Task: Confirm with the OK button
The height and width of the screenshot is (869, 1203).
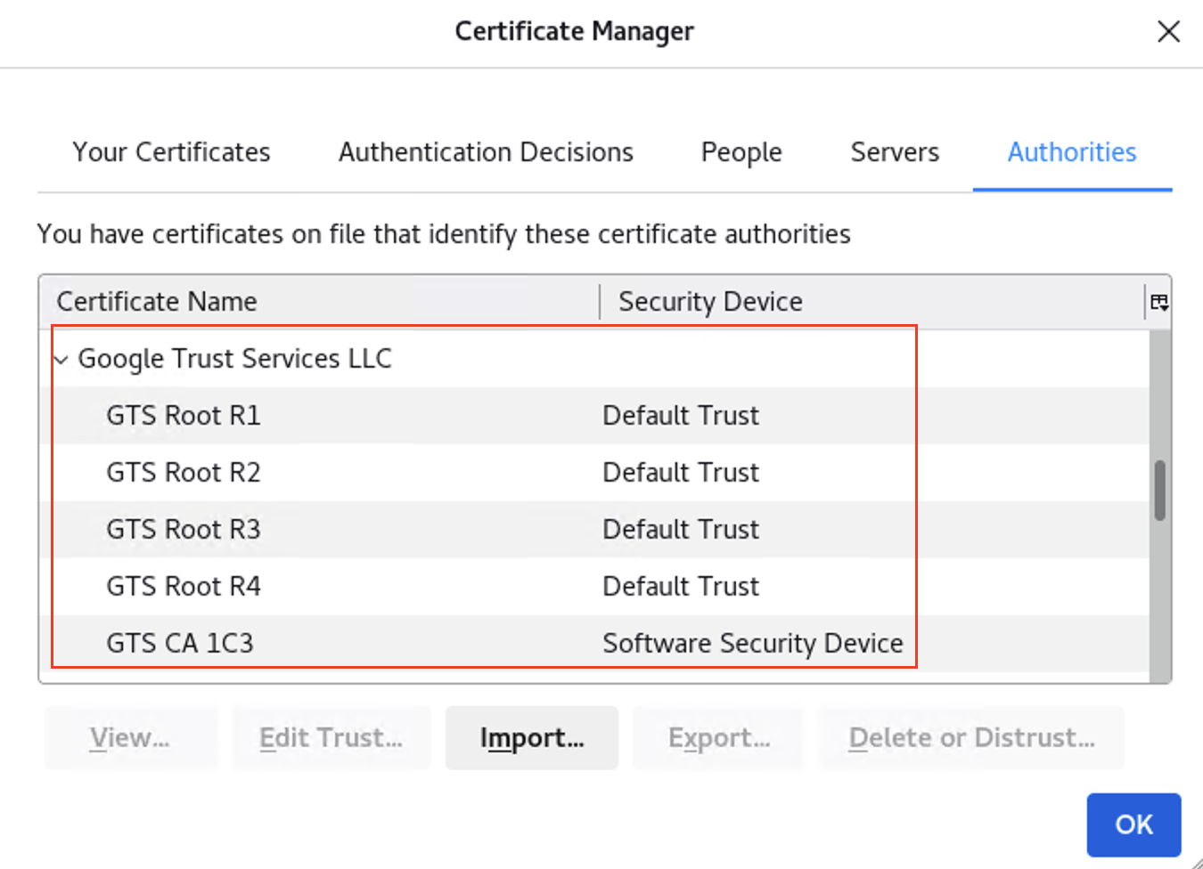Action: click(1133, 824)
